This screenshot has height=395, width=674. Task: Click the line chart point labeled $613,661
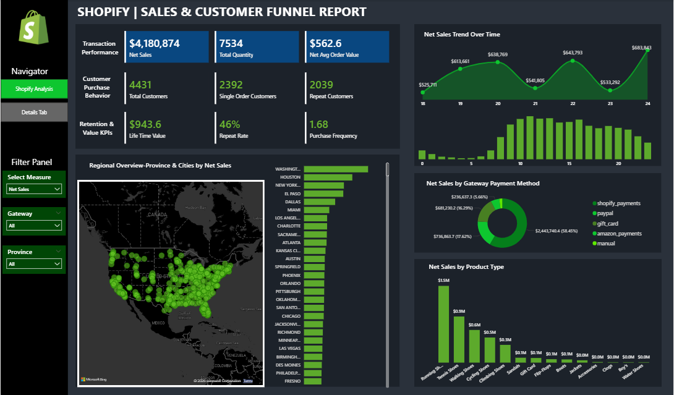461,69
